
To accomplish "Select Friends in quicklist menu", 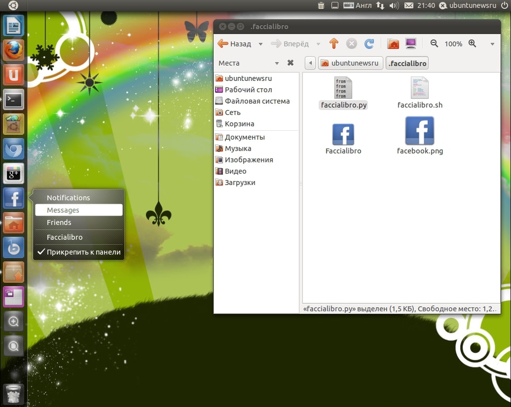I will click(79, 222).
